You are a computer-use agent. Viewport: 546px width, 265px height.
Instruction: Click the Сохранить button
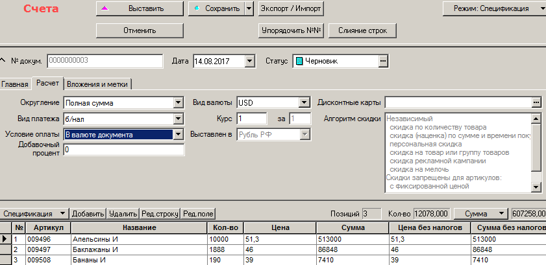(x=216, y=8)
